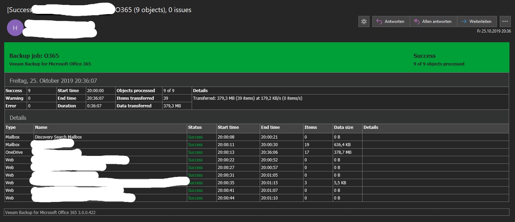Viewport: 515px width, 222px height.
Task: Select Duration value 0:36:07
Action: [94, 106]
